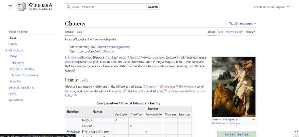Click citation reference [1]
The width and height of the screenshot is (299, 137).
coord(158,86)
